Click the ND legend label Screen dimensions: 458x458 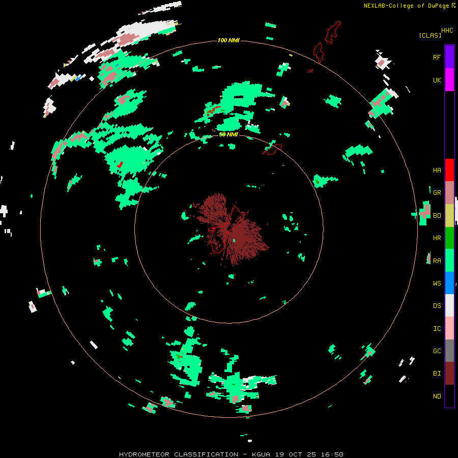(x=437, y=396)
